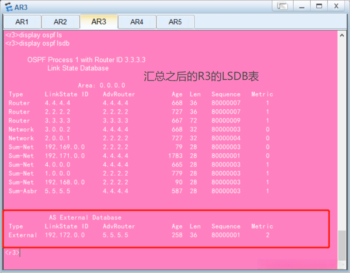Close the AR3 window
The image size is (350, 273).
(x=336, y=6)
